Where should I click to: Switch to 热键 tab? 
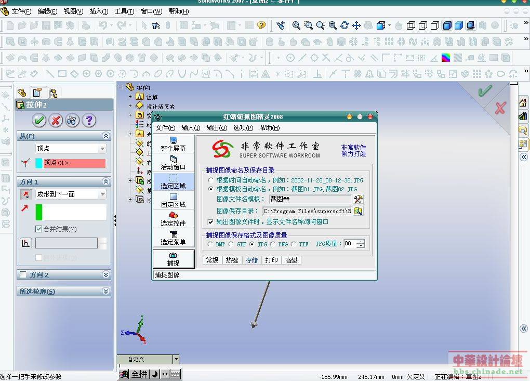coord(232,260)
